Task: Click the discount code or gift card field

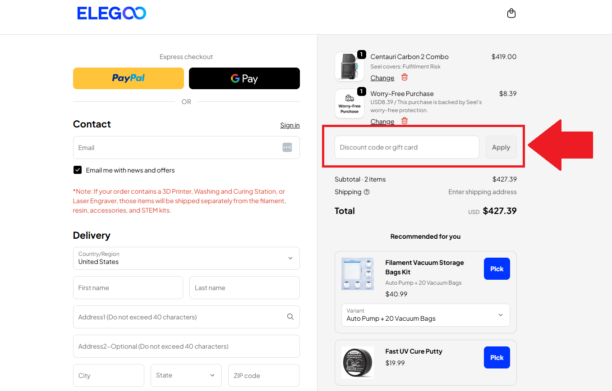Action: (406, 147)
